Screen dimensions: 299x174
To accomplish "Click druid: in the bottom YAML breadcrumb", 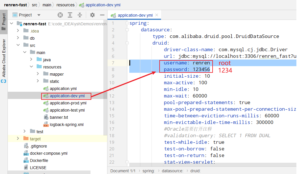I will click(x=196, y=171).
